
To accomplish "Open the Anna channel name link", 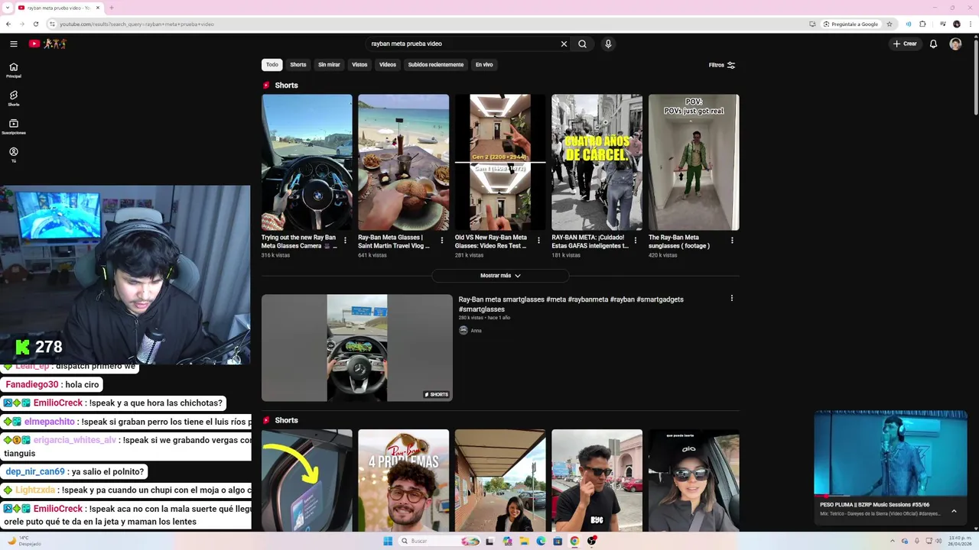I will pos(476,331).
